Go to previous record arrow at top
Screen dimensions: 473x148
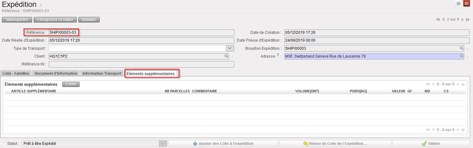point(443,19)
